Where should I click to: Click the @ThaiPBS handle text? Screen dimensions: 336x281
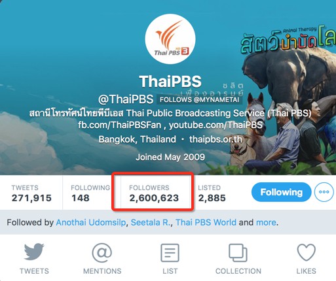click(x=126, y=99)
